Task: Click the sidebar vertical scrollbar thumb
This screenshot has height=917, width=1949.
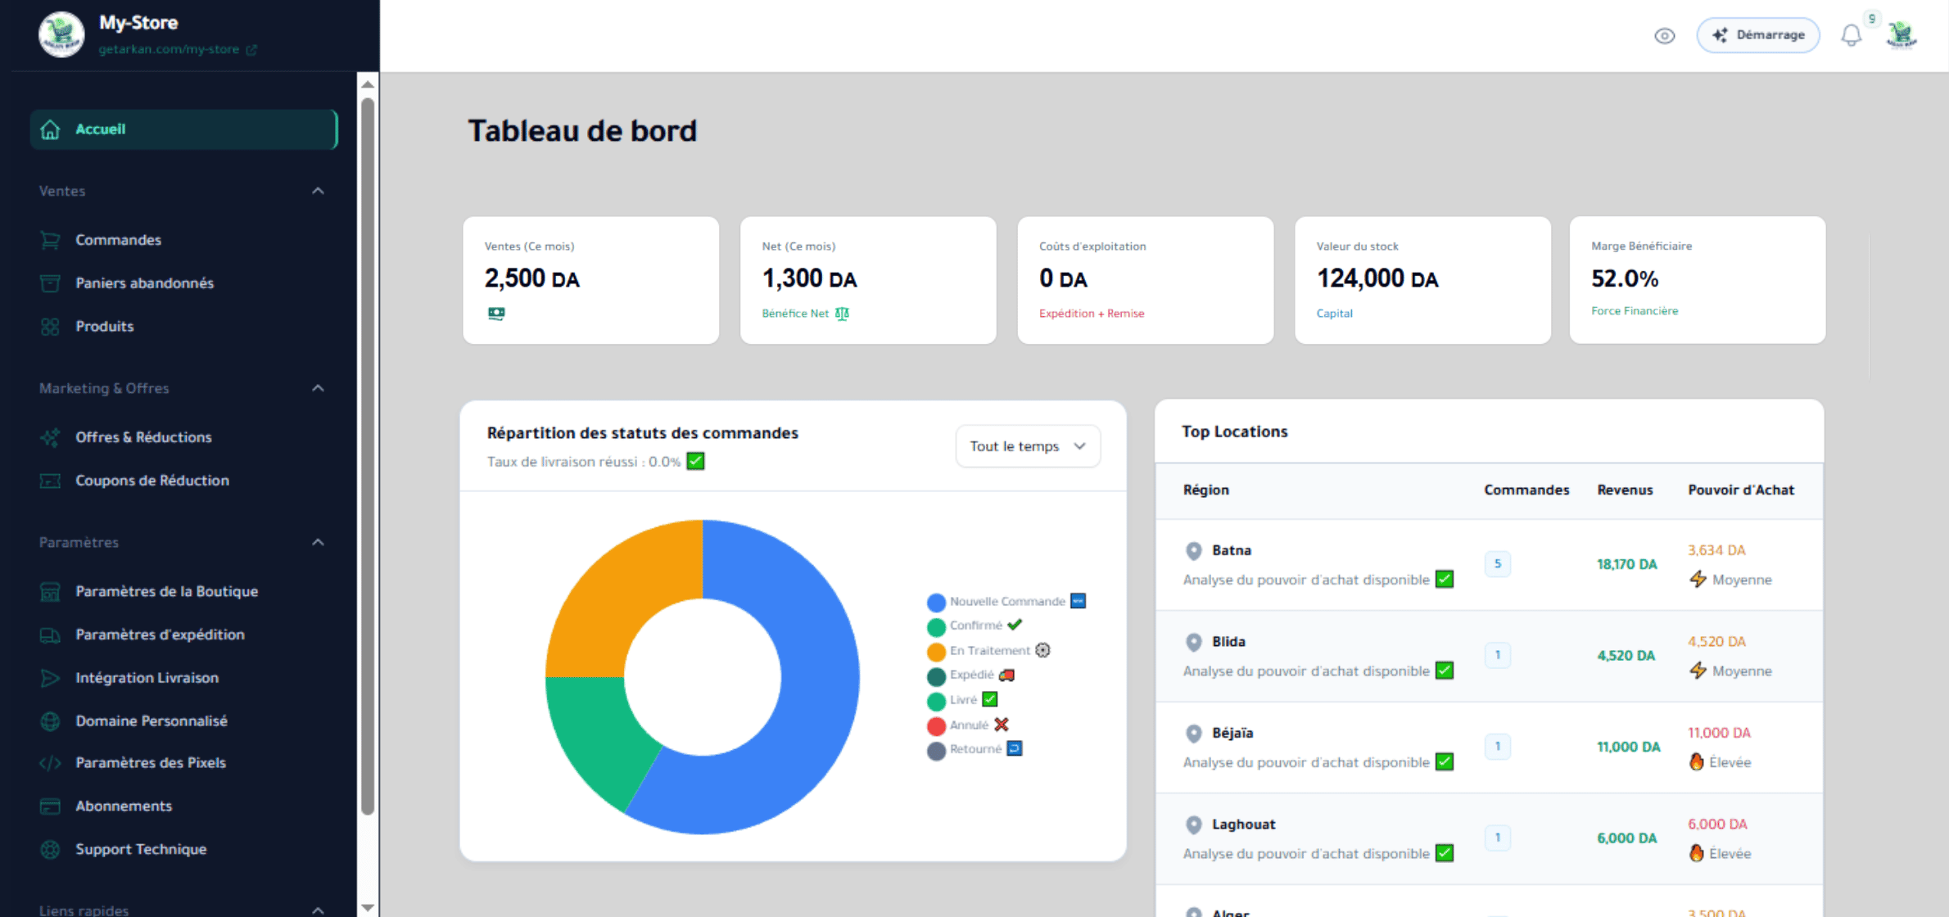Action: point(368,456)
